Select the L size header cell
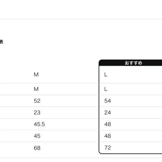The width and height of the screenshot is (162, 162). pos(106,75)
